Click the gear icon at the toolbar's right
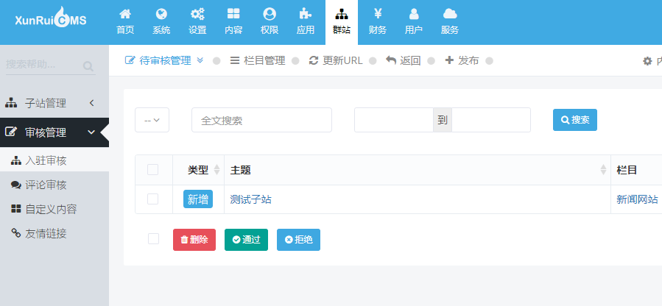 pyautogui.click(x=647, y=61)
